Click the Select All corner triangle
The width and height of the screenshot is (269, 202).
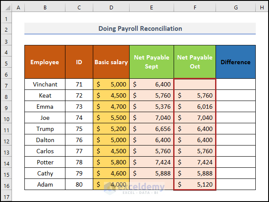pyautogui.click(x=6, y=8)
